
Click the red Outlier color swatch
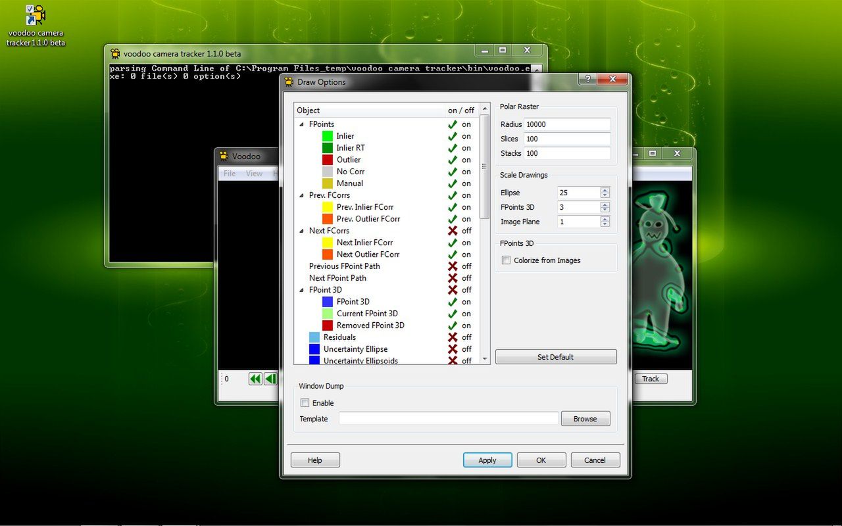328,160
